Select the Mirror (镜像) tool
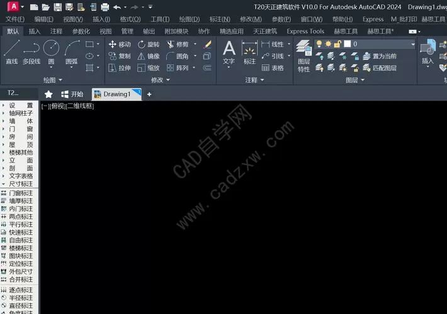447x314 pixels. click(x=148, y=57)
